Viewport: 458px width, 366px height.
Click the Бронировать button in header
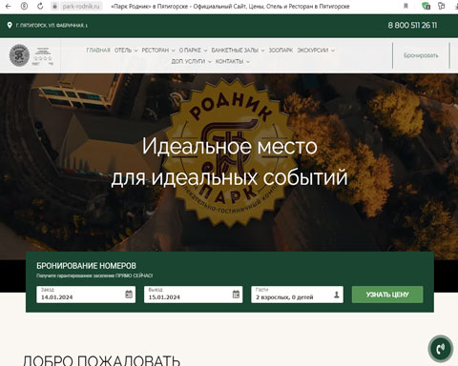tap(421, 55)
